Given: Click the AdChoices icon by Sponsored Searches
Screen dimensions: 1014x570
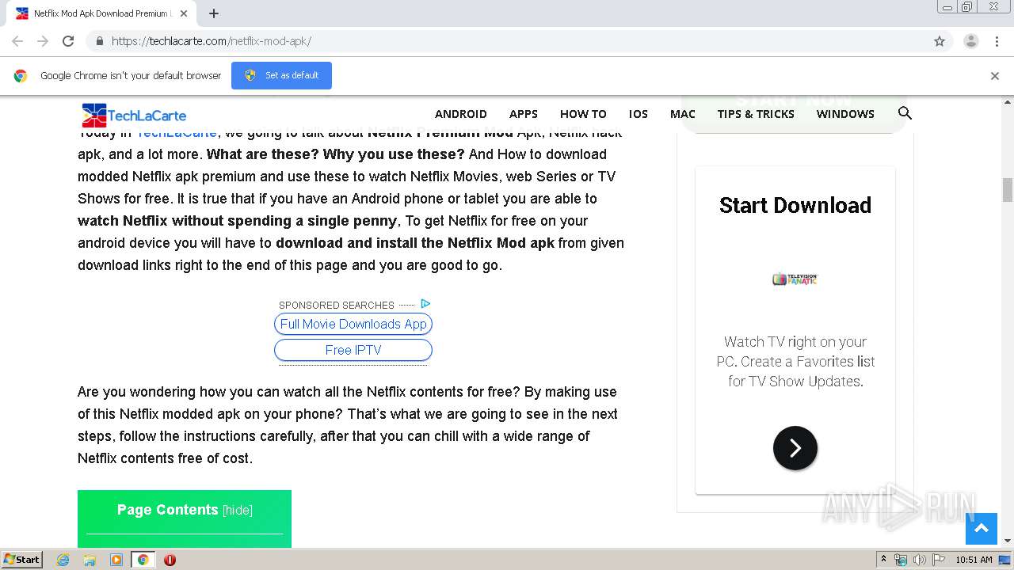Looking at the screenshot, I should [425, 304].
